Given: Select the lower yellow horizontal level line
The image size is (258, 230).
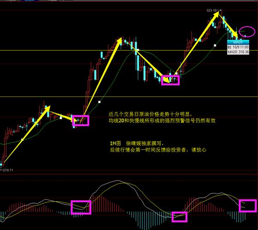Looking at the screenshot, I should coord(129,97).
